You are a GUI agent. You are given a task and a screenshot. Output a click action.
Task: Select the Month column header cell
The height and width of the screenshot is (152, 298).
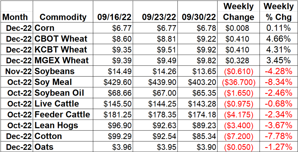[x=17, y=11]
